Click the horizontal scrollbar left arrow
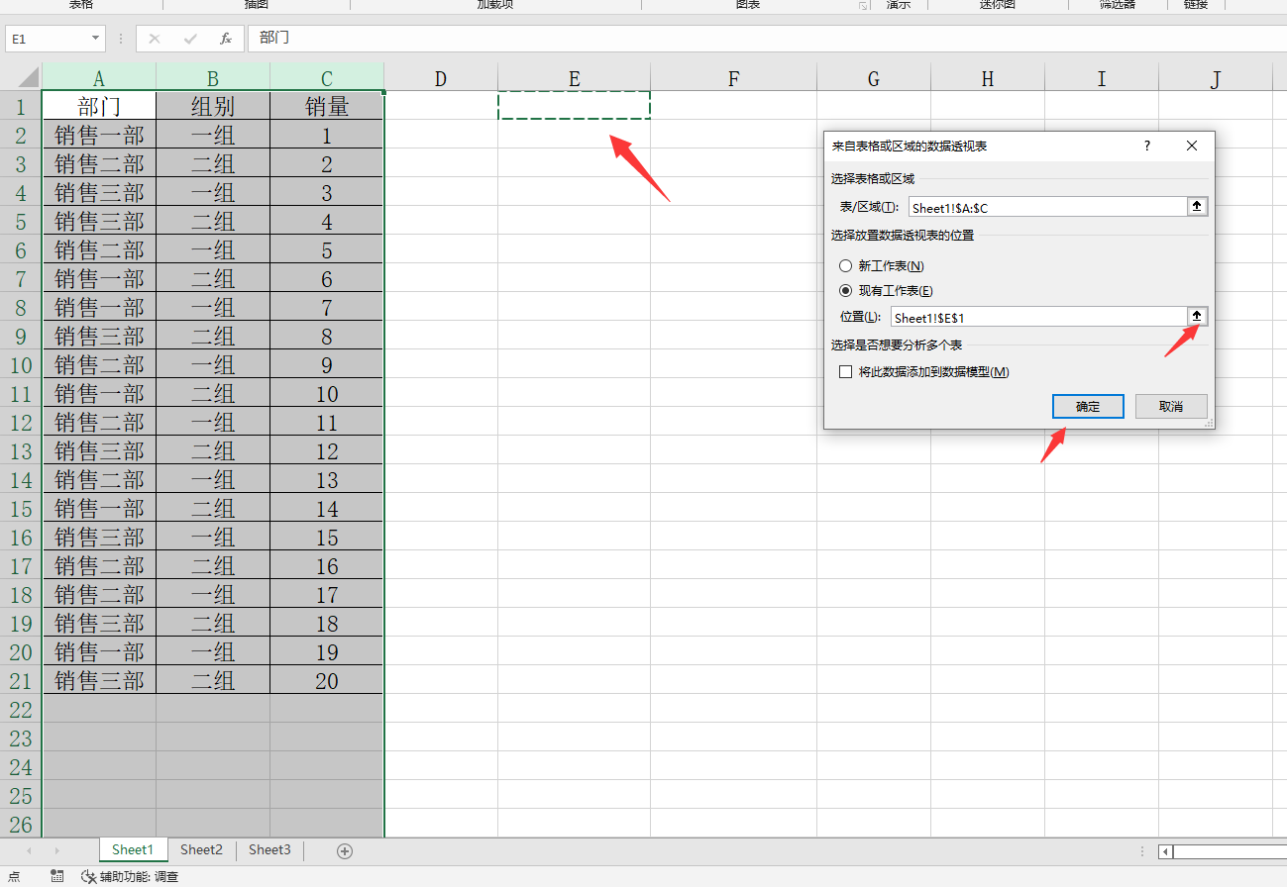Viewport: 1287px width, 887px height. [1166, 851]
